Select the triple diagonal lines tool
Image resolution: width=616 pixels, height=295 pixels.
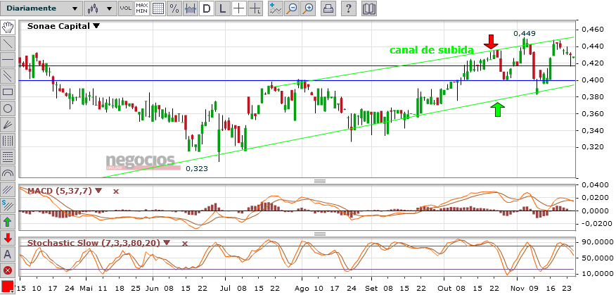point(8,189)
